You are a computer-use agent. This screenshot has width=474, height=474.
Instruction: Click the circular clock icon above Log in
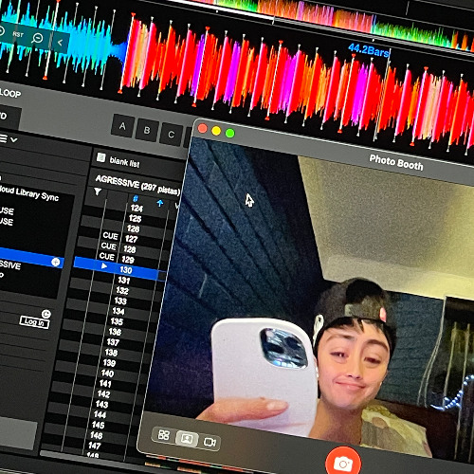(x=46, y=314)
